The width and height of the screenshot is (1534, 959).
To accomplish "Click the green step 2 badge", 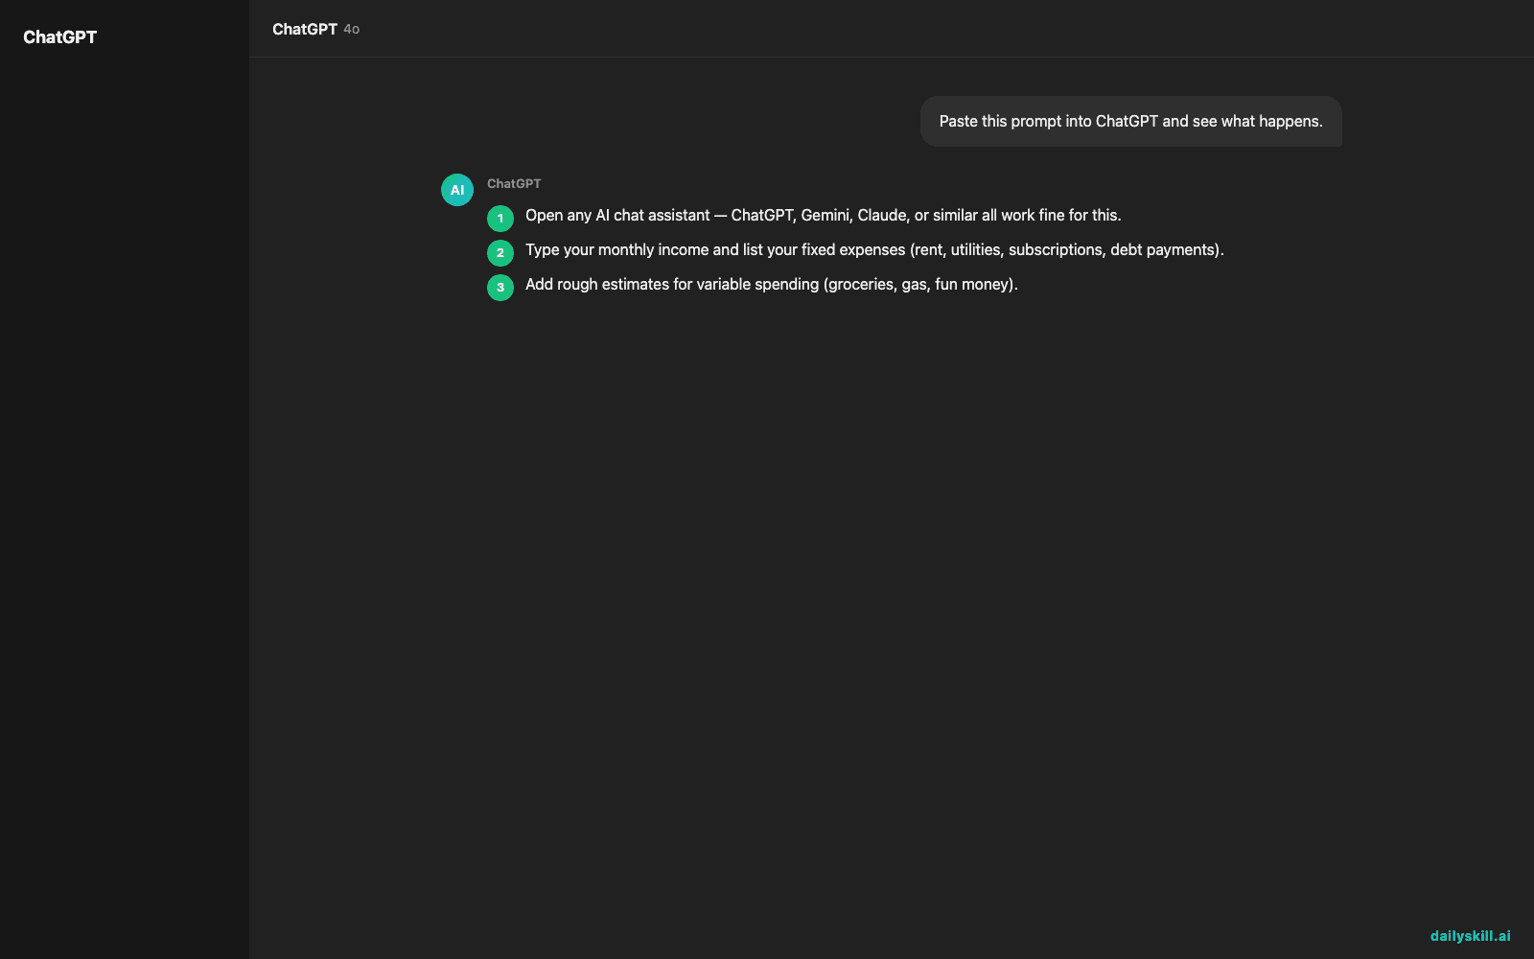I will (x=500, y=253).
